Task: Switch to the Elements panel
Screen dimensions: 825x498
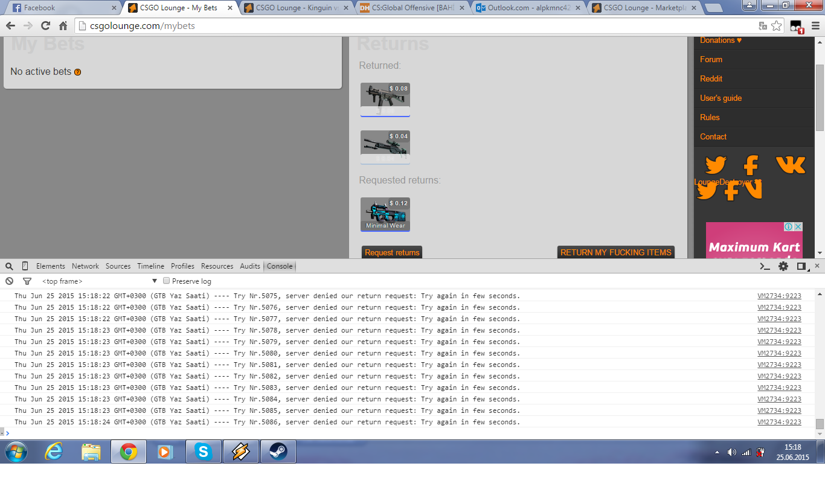Action: (51, 266)
